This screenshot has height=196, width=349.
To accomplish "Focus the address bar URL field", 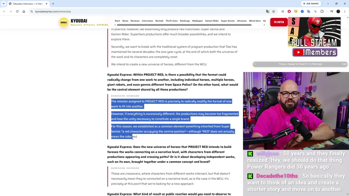I will click(147, 11).
